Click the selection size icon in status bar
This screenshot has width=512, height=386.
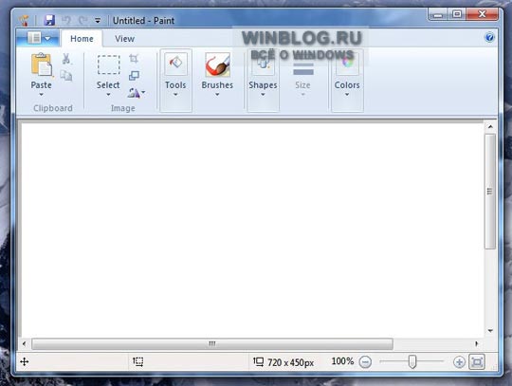pos(138,361)
